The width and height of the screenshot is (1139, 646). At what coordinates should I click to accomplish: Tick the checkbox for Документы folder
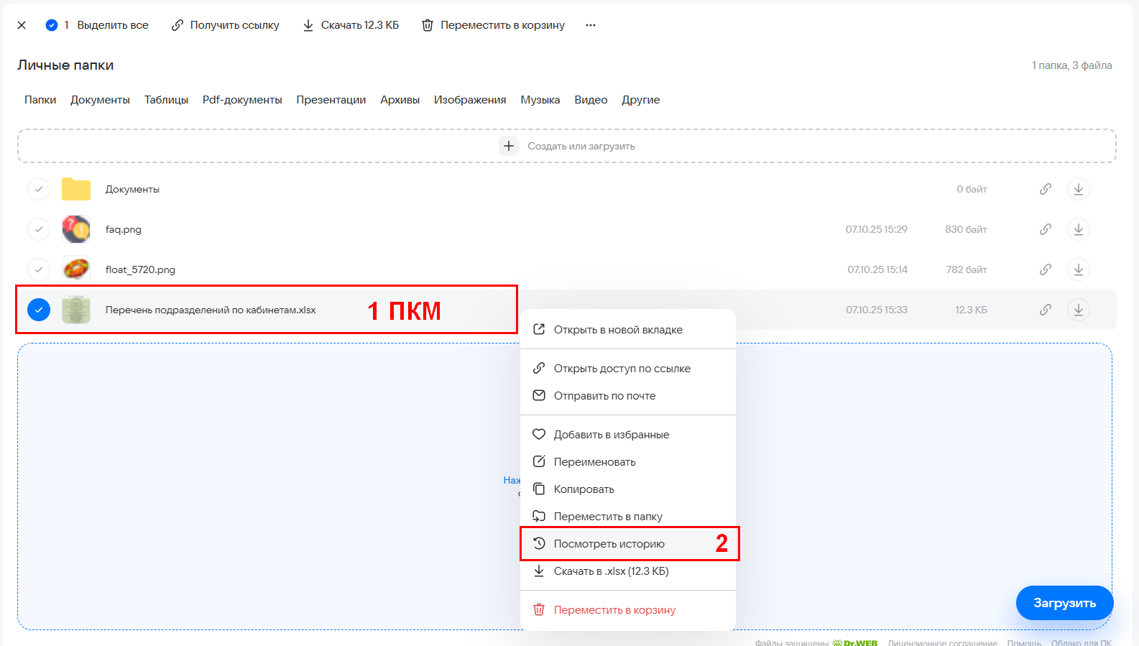pyautogui.click(x=39, y=189)
